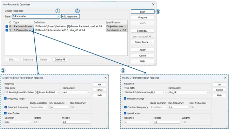Click the Prepare button
This screenshot has width=230, height=130.
click(x=143, y=17)
